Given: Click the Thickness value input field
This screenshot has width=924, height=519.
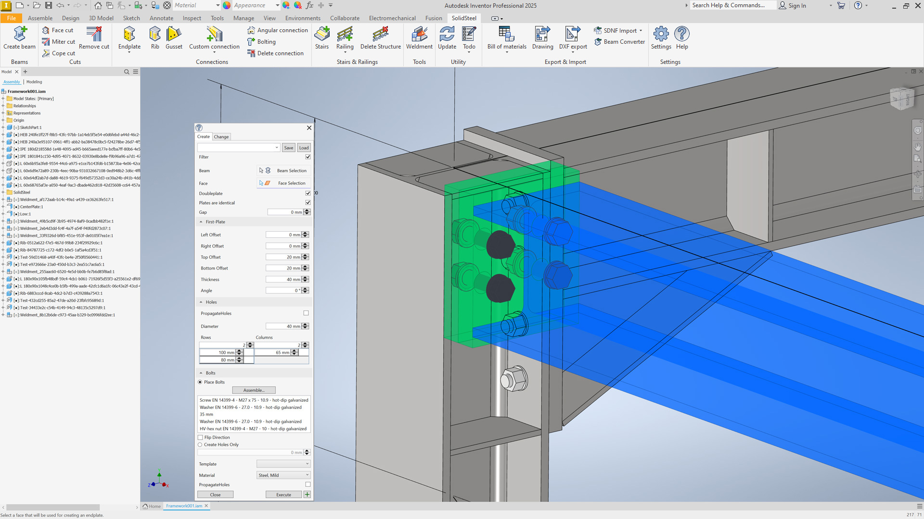Looking at the screenshot, I should click(284, 280).
